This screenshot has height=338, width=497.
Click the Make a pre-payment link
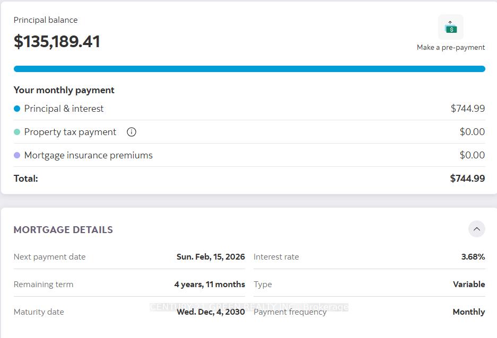click(x=450, y=47)
